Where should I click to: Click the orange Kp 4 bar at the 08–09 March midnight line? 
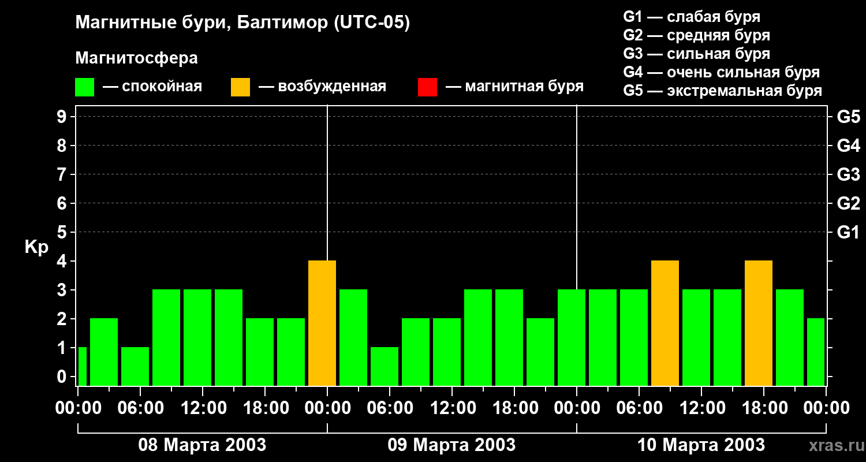pyautogui.click(x=322, y=323)
